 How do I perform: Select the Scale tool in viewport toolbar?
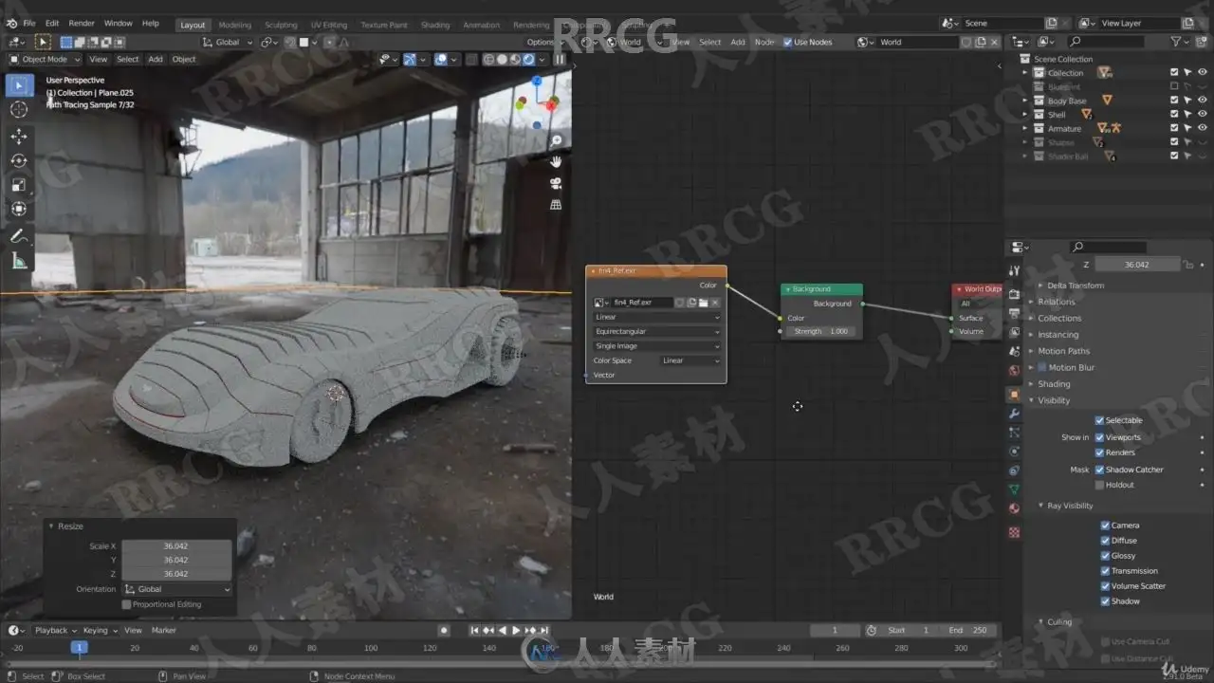(19, 185)
